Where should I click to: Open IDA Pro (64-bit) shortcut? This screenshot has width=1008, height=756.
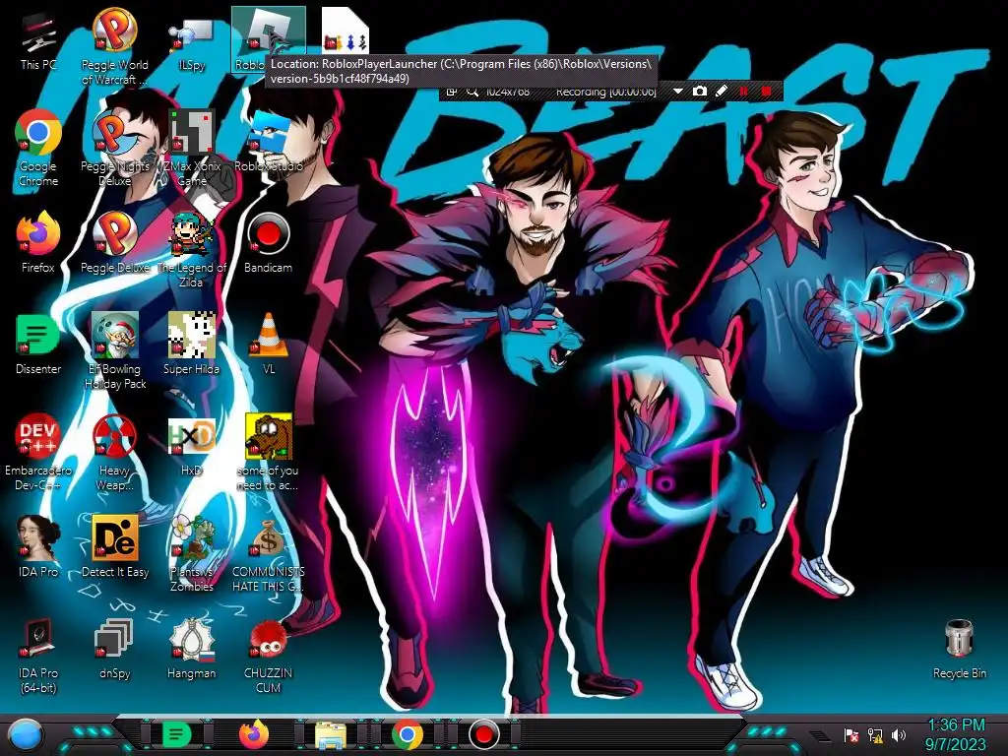pyautogui.click(x=38, y=656)
